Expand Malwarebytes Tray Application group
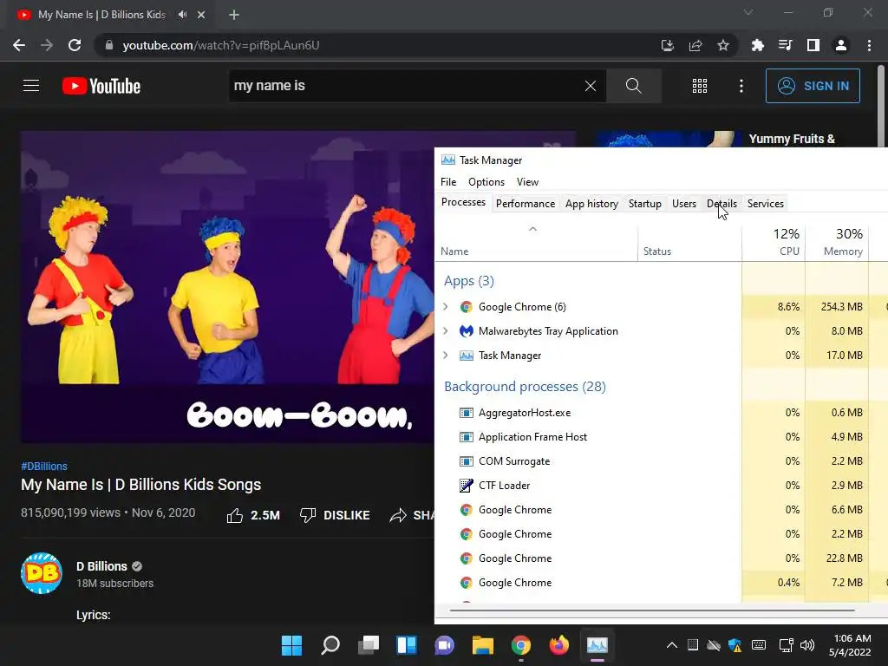This screenshot has width=888, height=666. (x=446, y=330)
